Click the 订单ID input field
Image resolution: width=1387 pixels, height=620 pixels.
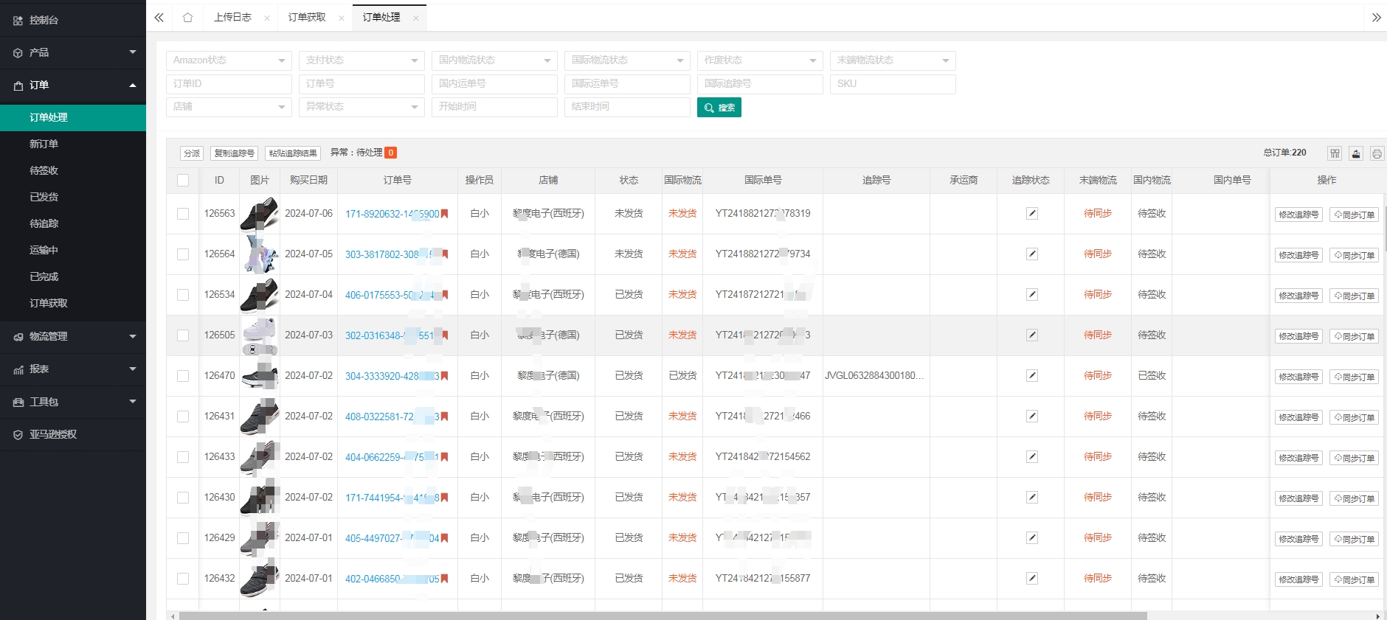(x=229, y=84)
